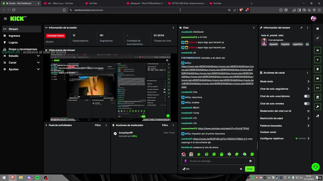This screenshot has height=181, width=323.
Task: Open the user profile avatar menu
Action: (313, 19)
